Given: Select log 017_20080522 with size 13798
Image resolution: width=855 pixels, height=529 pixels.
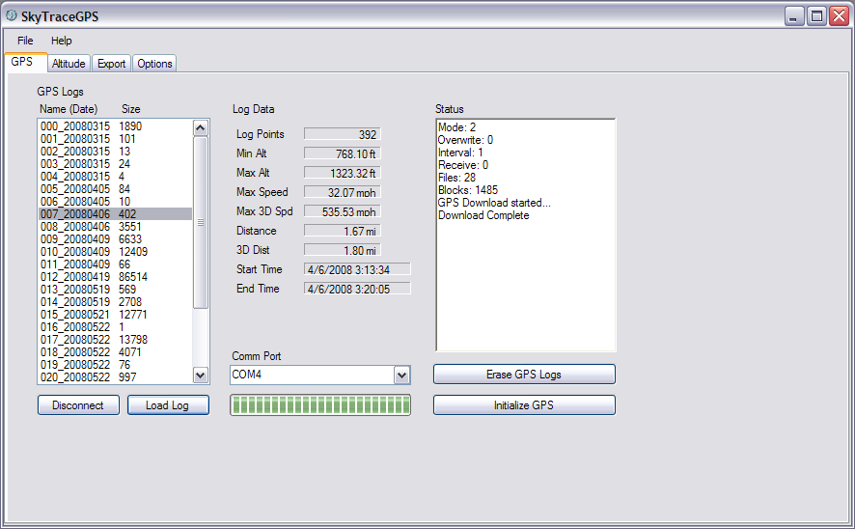Looking at the screenshot, I should (115, 339).
